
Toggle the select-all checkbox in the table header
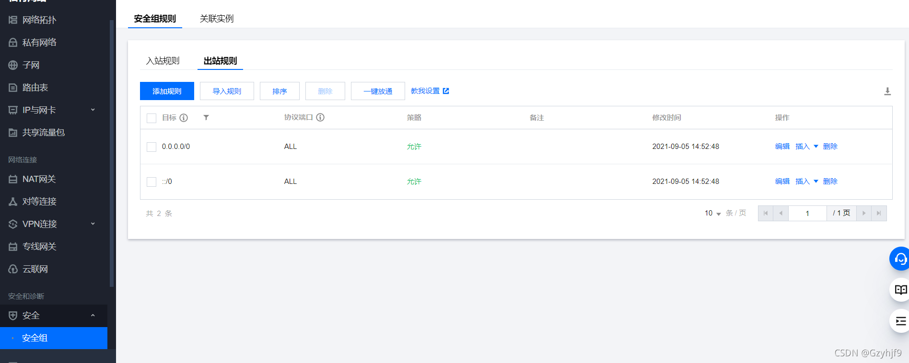pos(151,118)
